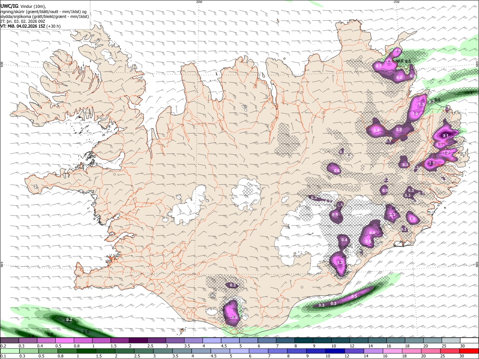Select the 0.2 rain value over the southwest ocean
The image size is (479, 359).
coord(69,319)
